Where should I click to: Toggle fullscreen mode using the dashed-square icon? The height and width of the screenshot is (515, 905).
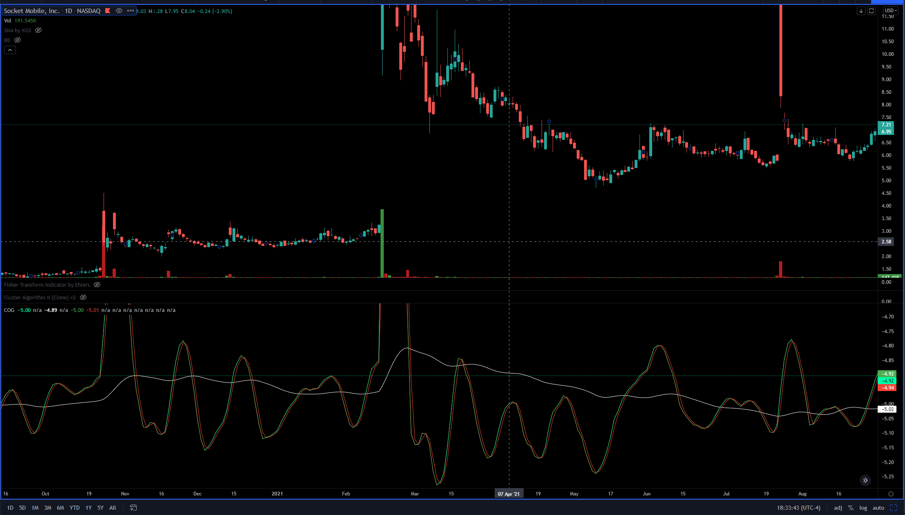pyautogui.click(x=894, y=508)
